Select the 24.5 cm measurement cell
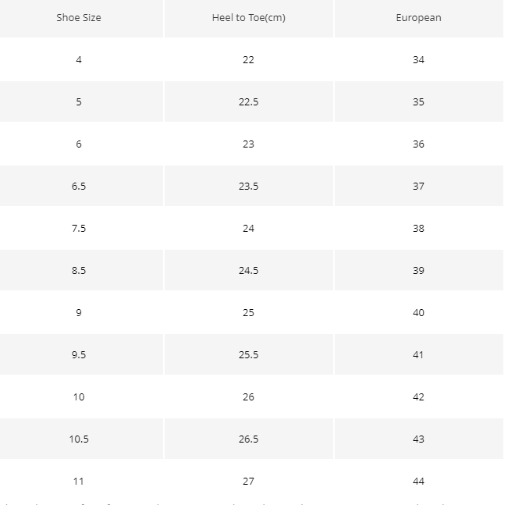This screenshot has width=508, height=505. pyautogui.click(x=249, y=270)
